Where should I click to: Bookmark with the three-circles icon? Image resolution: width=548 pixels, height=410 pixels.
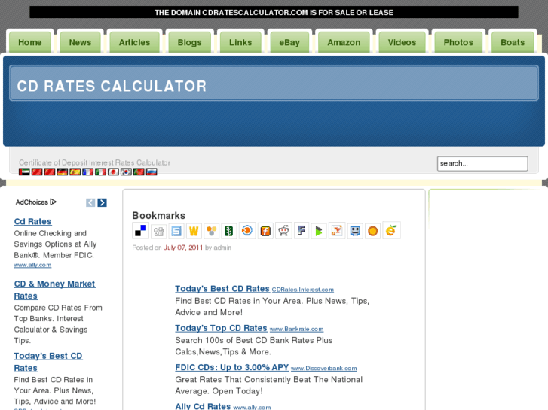212,231
